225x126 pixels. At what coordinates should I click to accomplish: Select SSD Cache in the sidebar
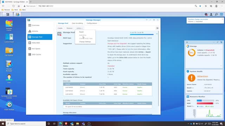click(40, 55)
